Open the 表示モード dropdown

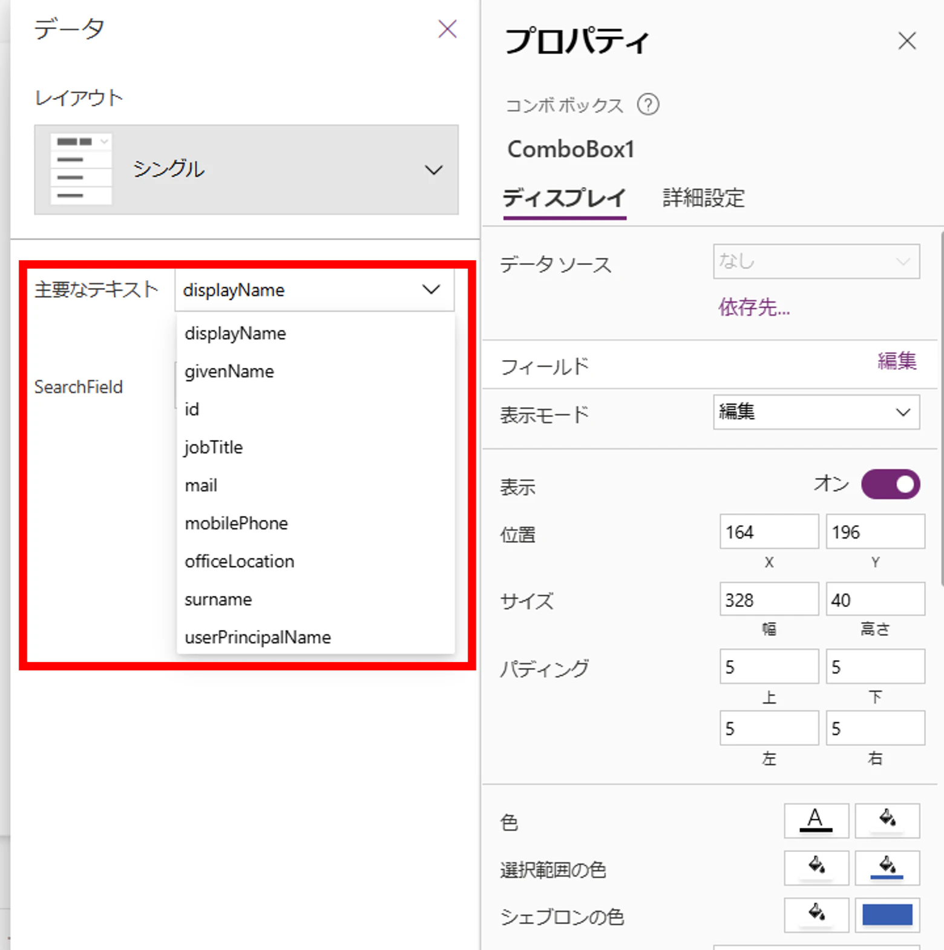click(816, 412)
